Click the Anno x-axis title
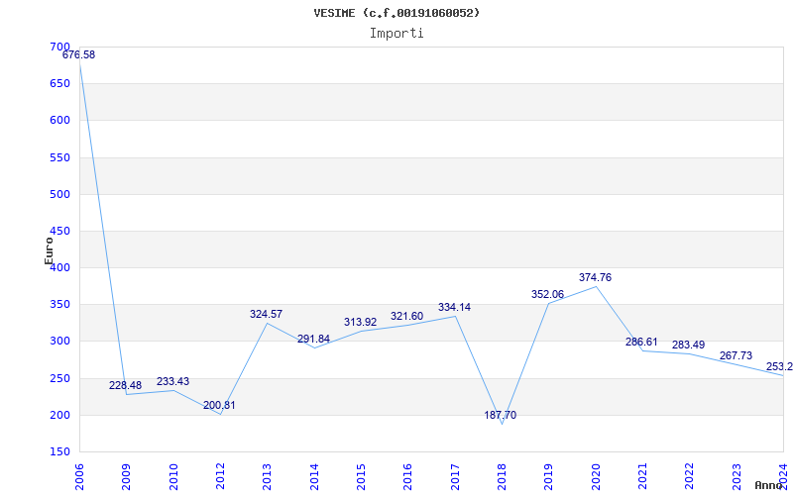The image size is (793, 495). [x=769, y=485]
